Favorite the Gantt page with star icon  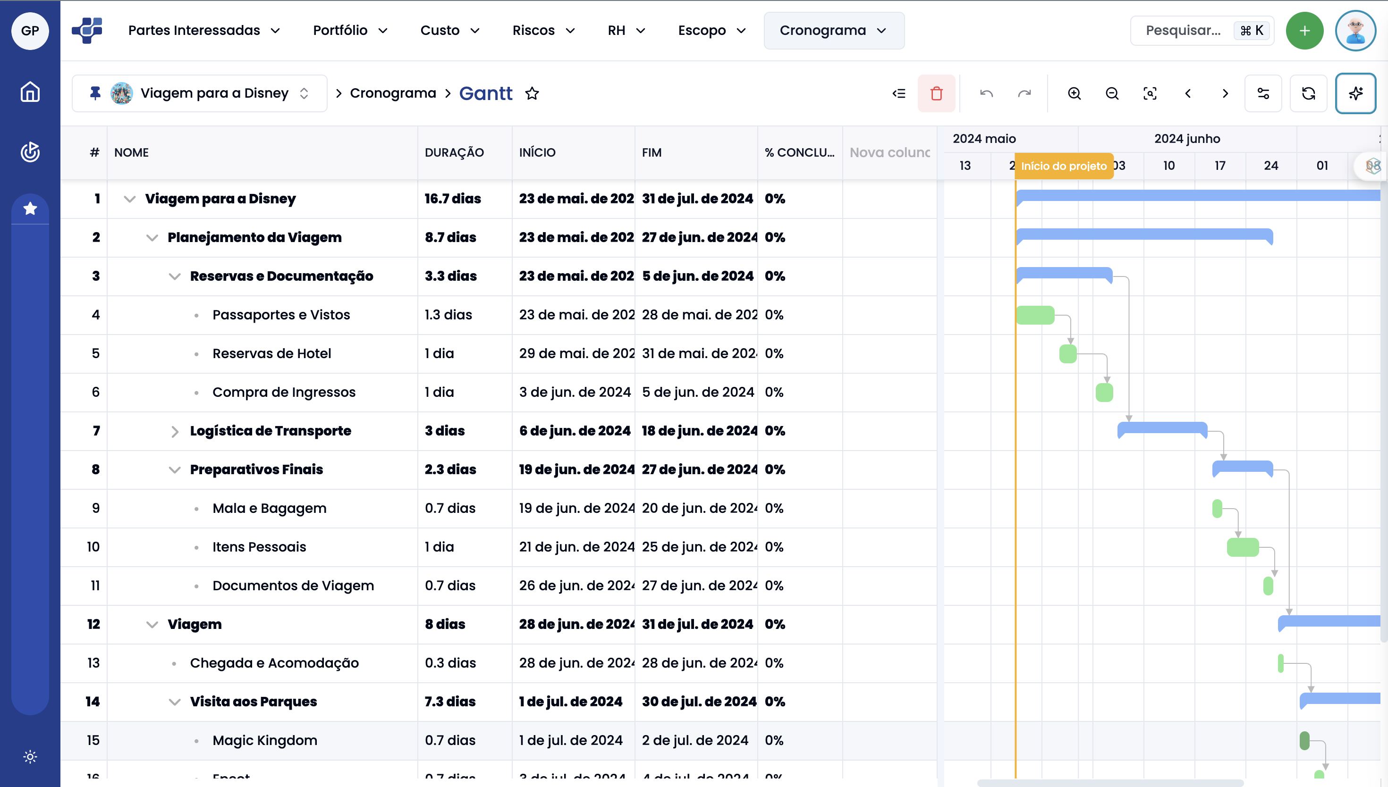point(532,93)
